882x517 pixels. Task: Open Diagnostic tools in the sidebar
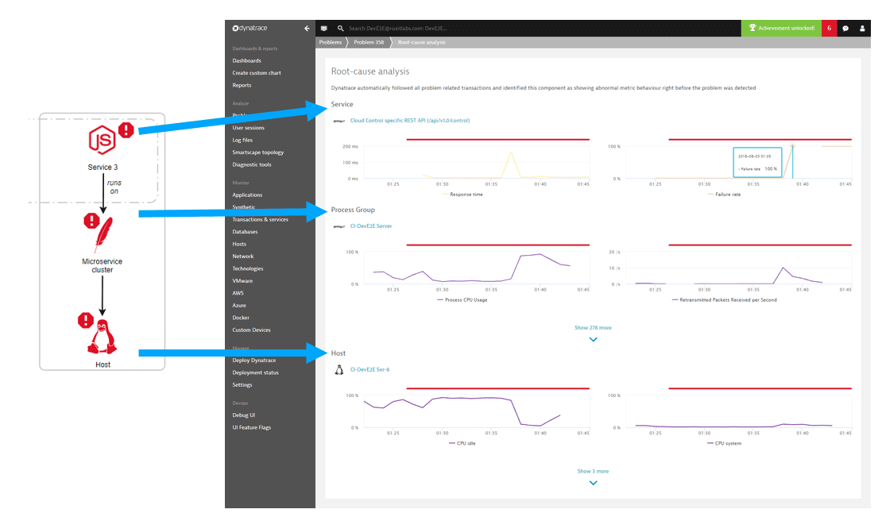252,165
